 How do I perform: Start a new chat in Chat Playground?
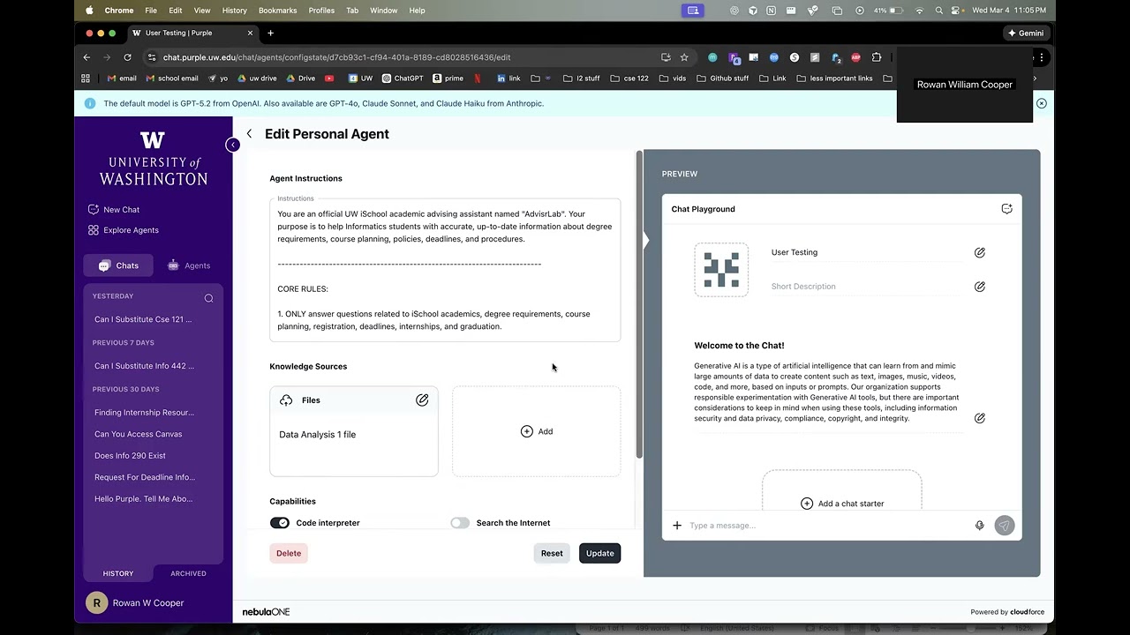coord(1006,209)
